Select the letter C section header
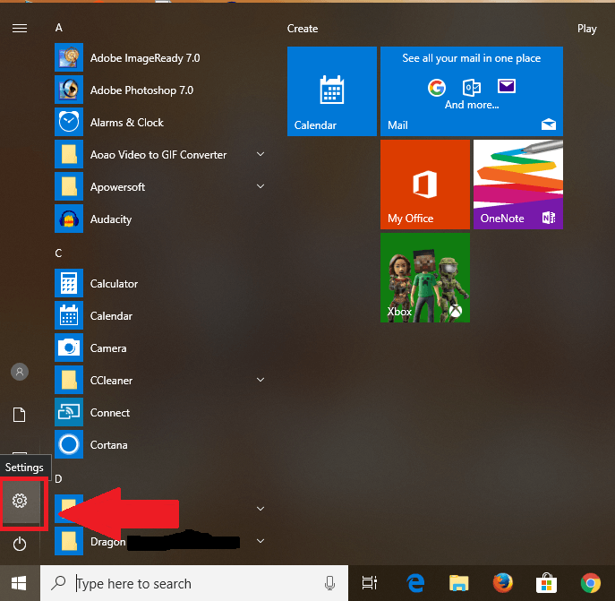Screen dimensions: 615x601 (x=58, y=253)
